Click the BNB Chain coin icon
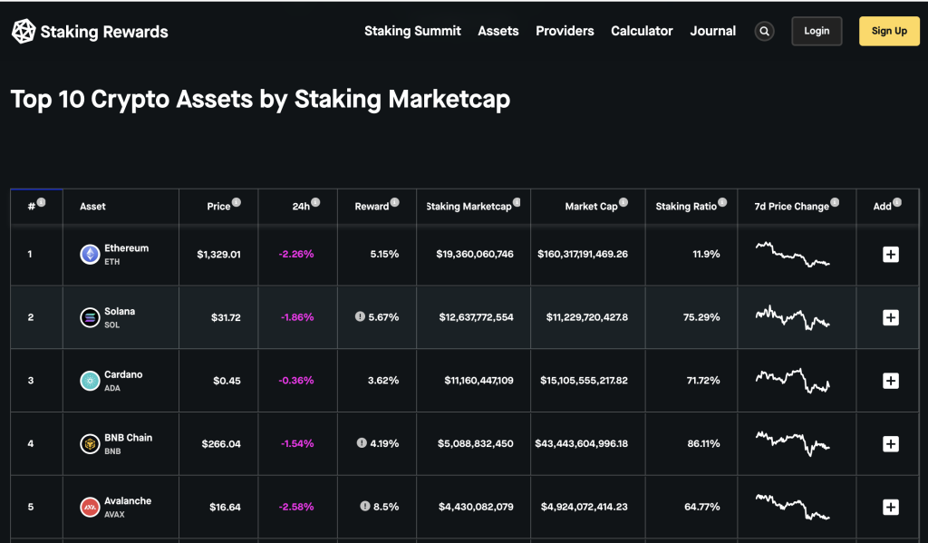 (90, 444)
